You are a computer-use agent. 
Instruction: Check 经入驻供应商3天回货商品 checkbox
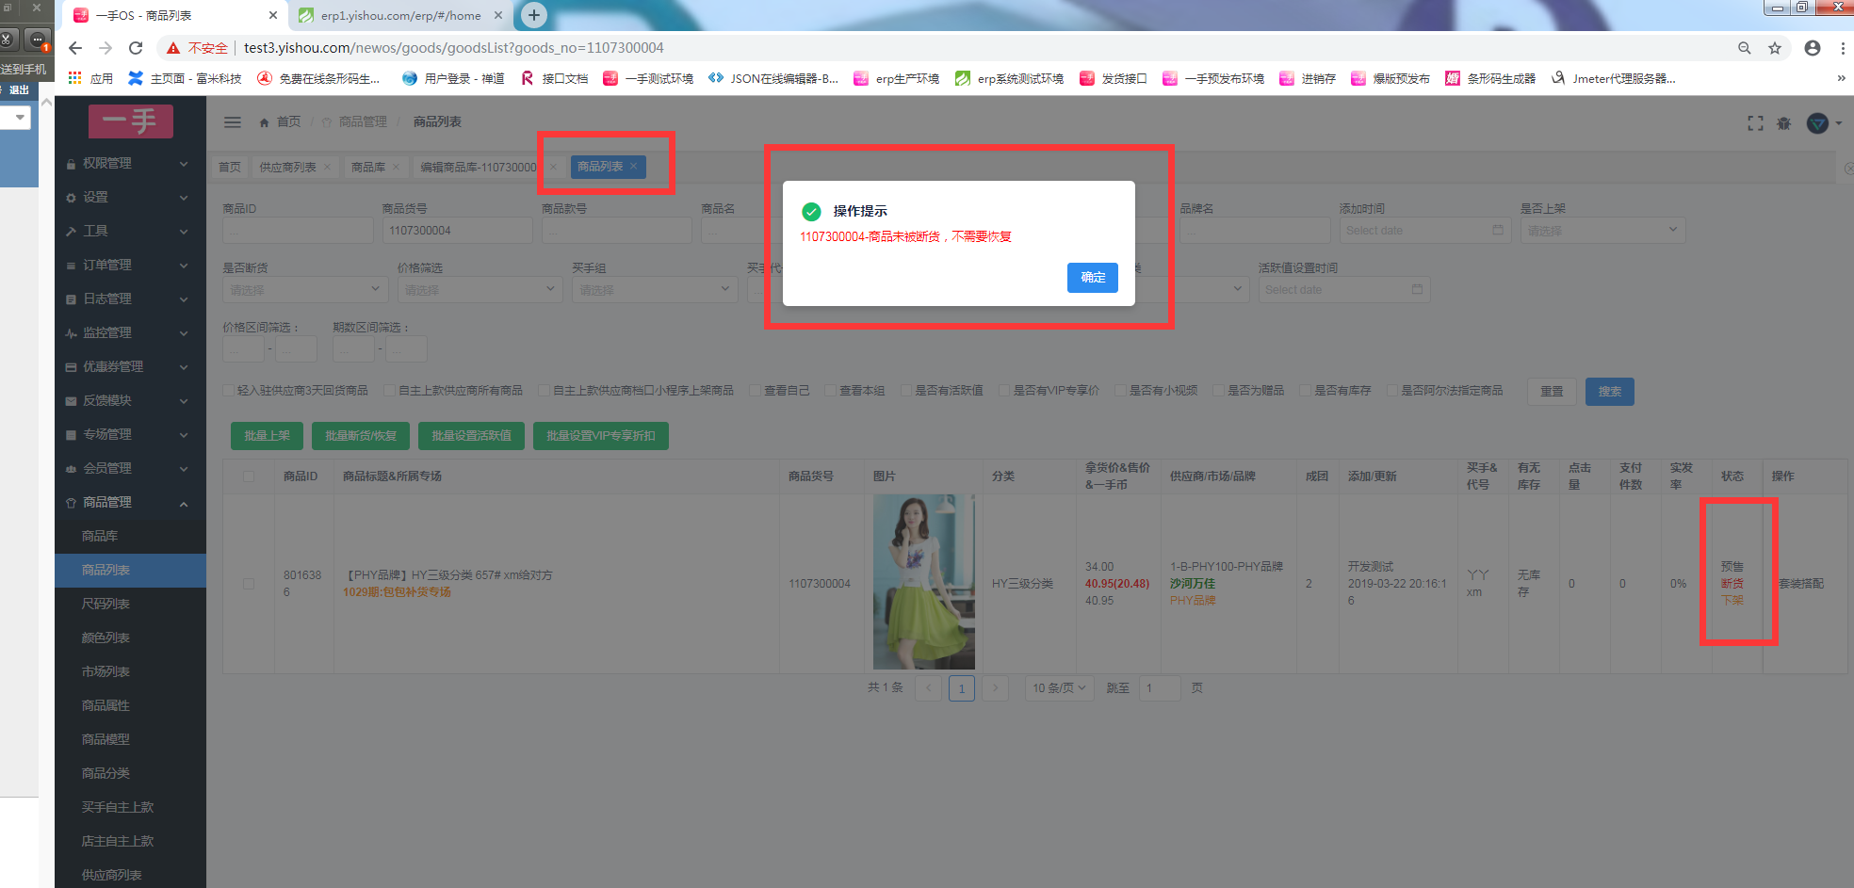(228, 391)
